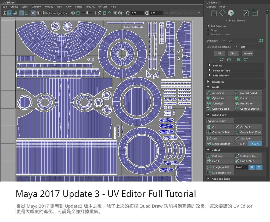Open the Textures menu
This screenshot has height=222, width=270.
point(90,6)
